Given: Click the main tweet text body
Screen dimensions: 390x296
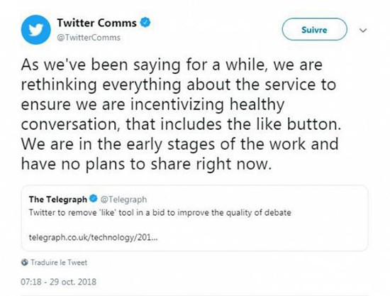Looking at the screenshot, I should [x=181, y=114].
